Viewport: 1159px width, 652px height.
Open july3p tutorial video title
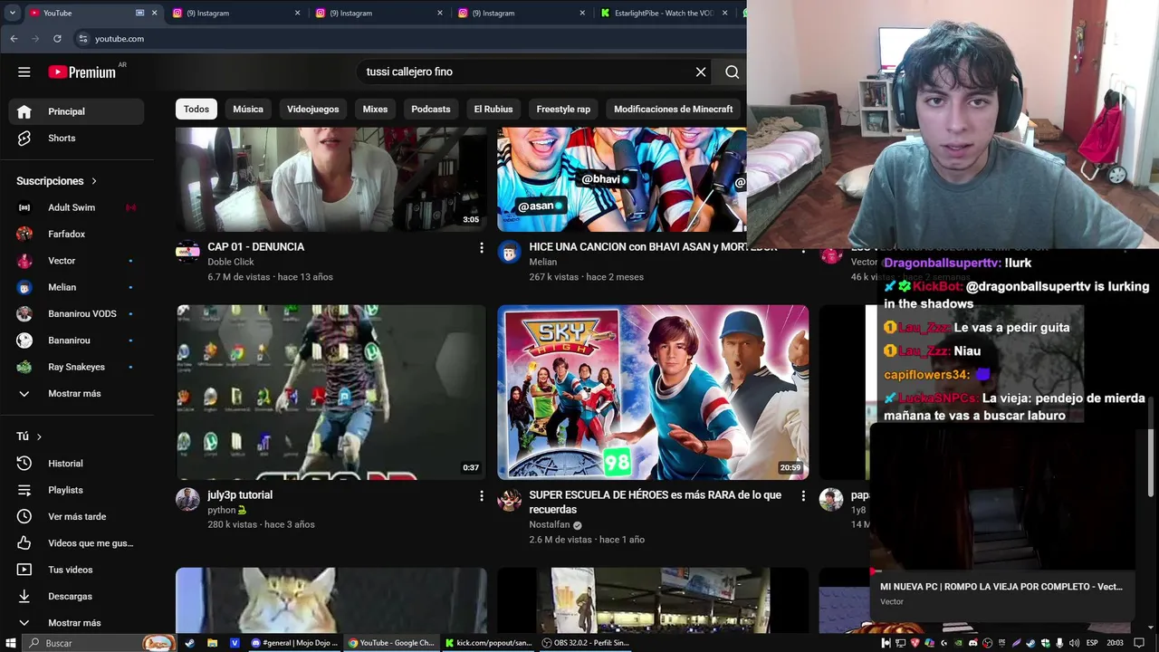coord(240,495)
